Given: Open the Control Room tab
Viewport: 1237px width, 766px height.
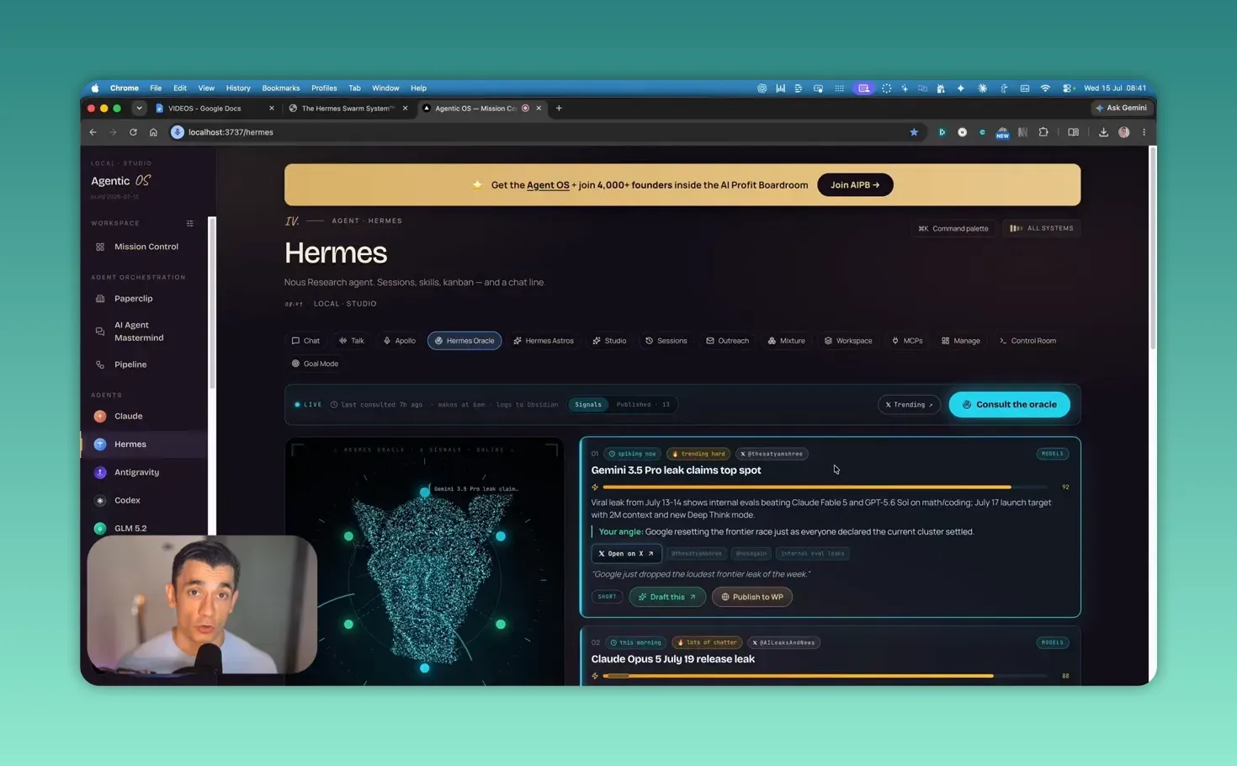Looking at the screenshot, I should 1027,341.
